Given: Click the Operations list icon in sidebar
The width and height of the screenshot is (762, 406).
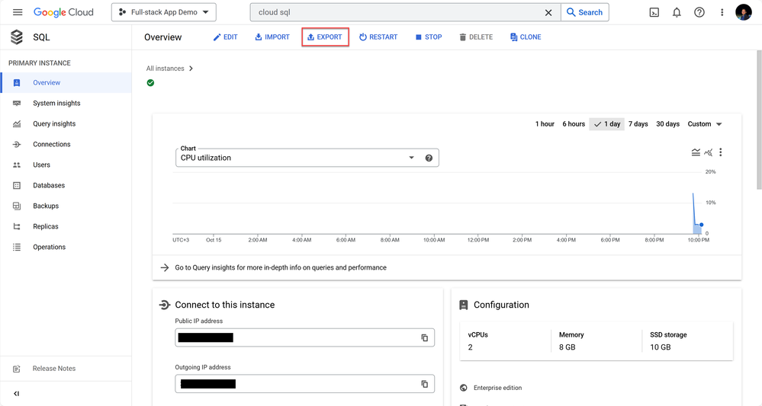Looking at the screenshot, I should [x=17, y=247].
